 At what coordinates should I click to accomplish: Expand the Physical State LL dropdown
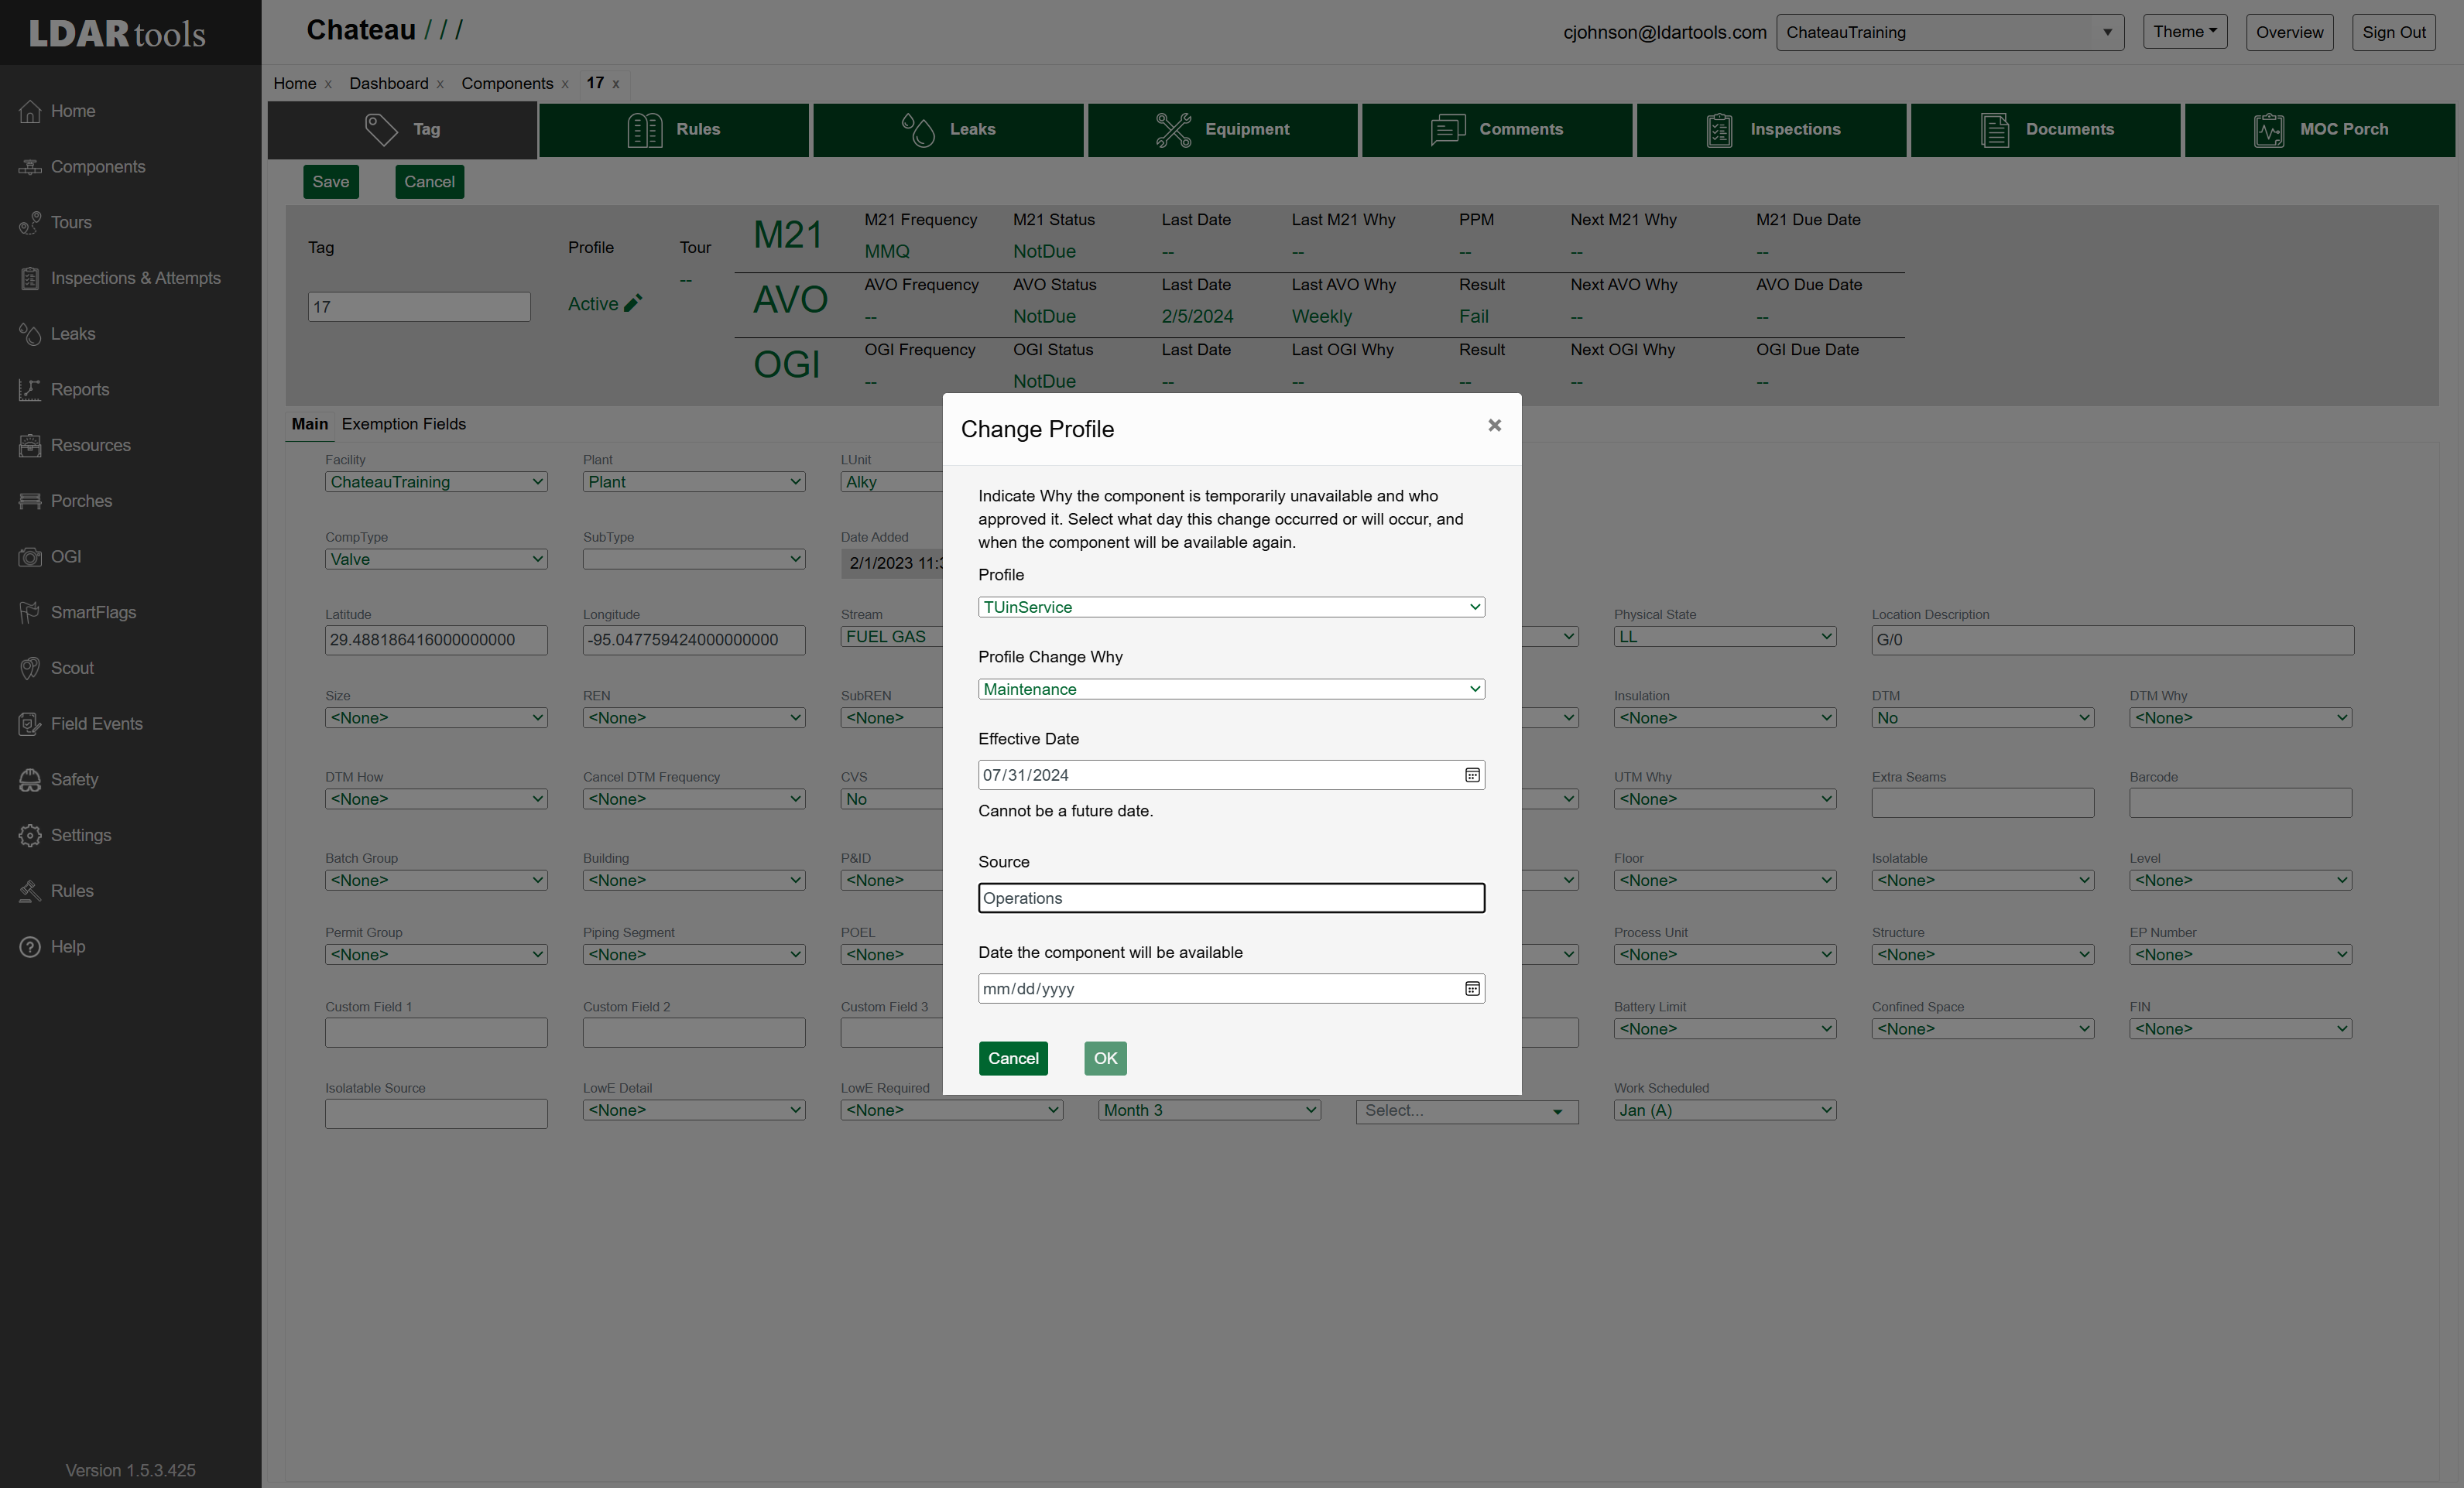(x=1724, y=637)
